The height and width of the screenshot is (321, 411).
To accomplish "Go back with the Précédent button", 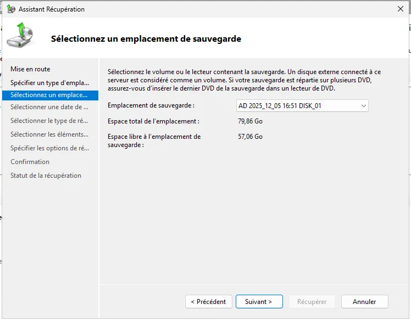I will click(x=209, y=302).
